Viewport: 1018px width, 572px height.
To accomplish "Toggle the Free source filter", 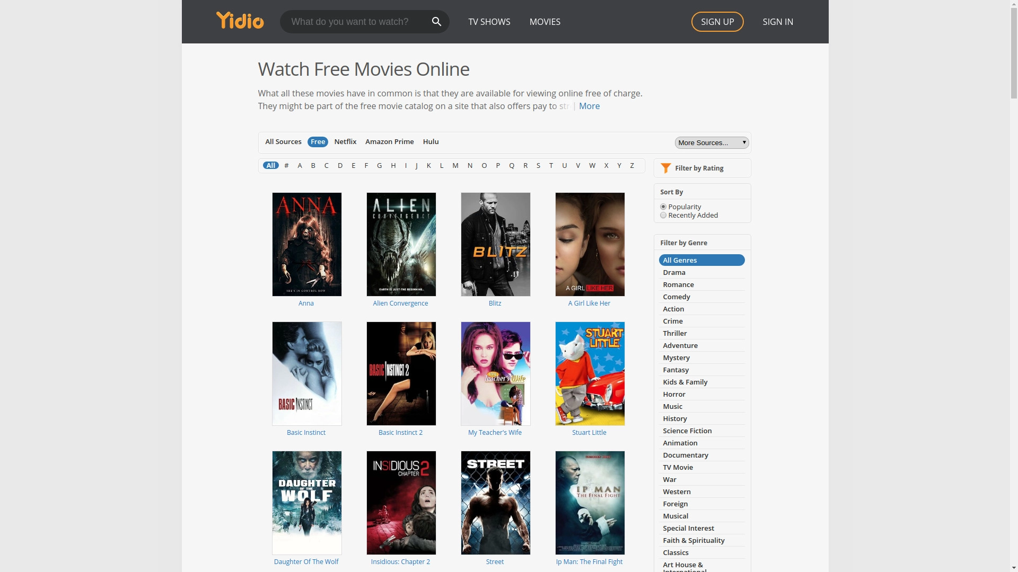I will 318,142.
